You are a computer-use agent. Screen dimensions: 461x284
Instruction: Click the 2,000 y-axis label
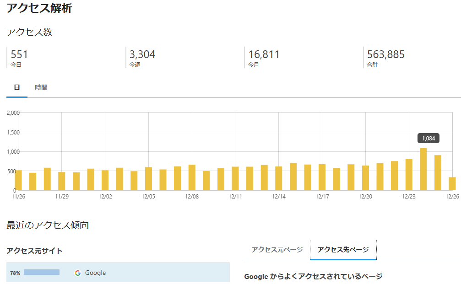tap(13, 113)
